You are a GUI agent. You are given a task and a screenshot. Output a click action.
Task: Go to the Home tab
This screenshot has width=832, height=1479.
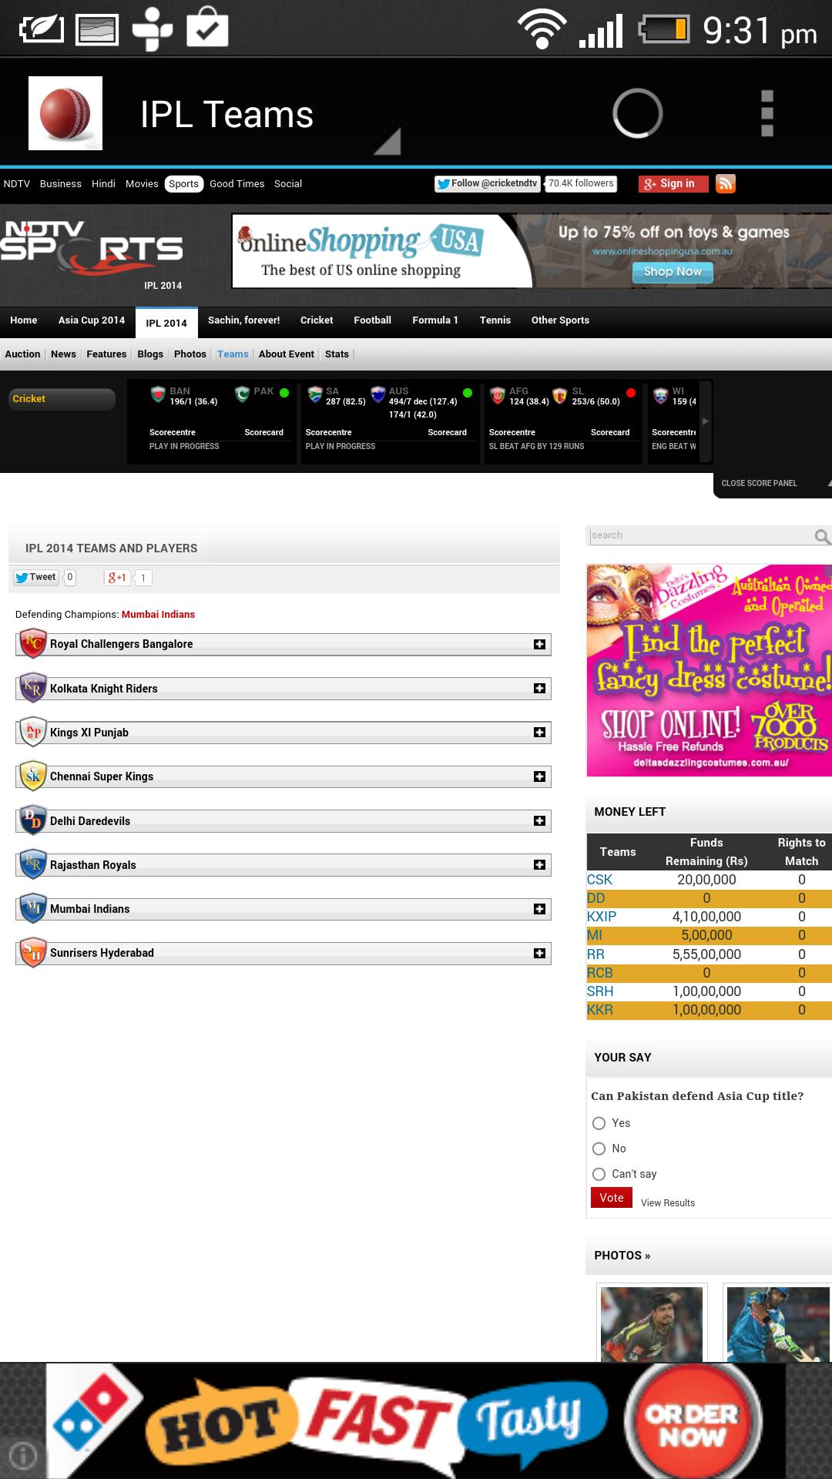pyautogui.click(x=24, y=320)
